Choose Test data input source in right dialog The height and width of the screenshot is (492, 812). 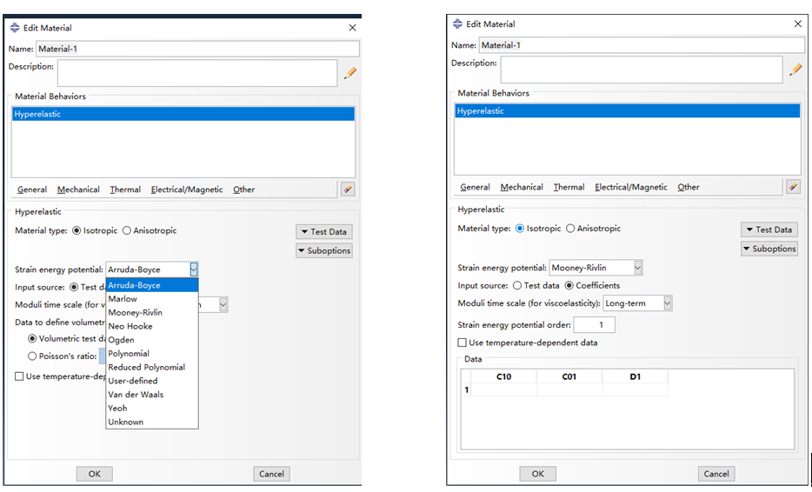[x=517, y=285]
